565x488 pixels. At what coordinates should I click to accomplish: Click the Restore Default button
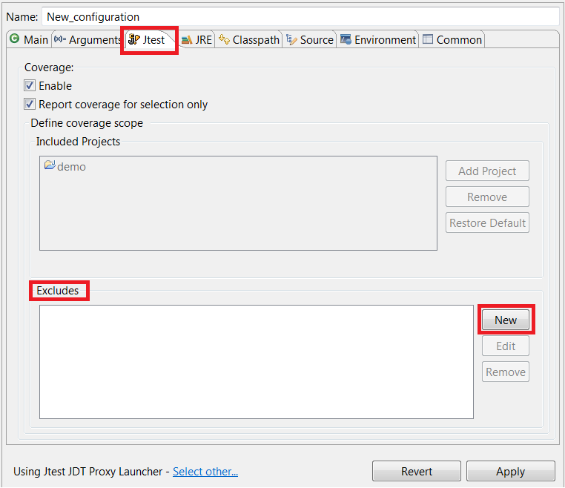point(487,222)
